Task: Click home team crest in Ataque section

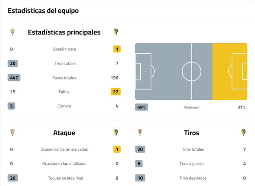Action: 12,132
